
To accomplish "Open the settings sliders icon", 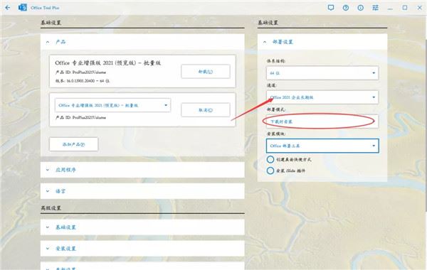I will pos(375,8).
